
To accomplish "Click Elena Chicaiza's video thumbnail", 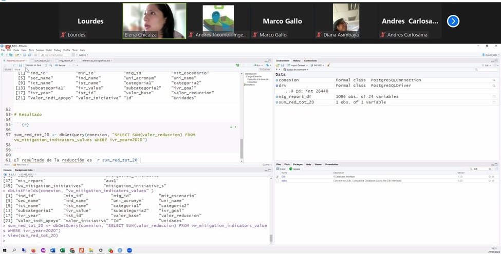I will click(154, 21).
